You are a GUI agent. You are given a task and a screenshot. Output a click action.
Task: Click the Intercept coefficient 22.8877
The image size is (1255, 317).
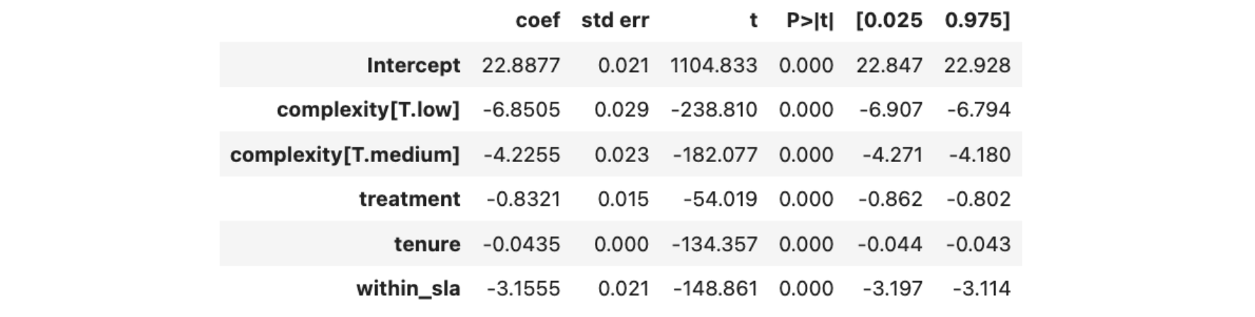pyautogui.click(x=521, y=65)
